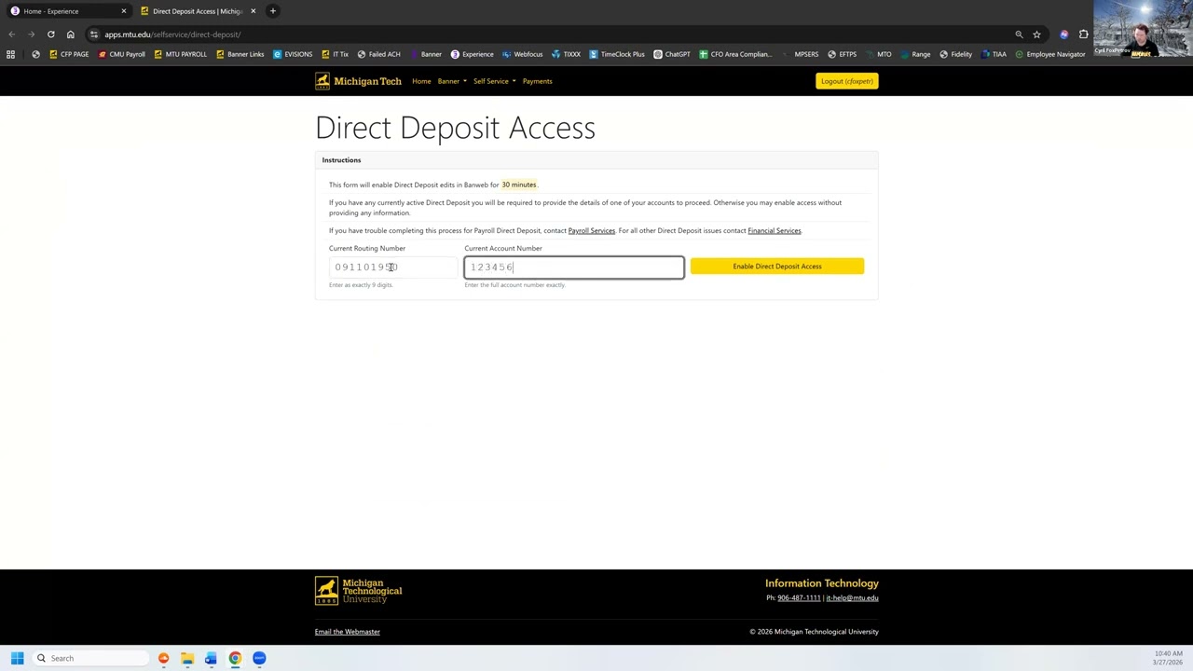
Task: Click the Logout button
Action: point(847,81)
